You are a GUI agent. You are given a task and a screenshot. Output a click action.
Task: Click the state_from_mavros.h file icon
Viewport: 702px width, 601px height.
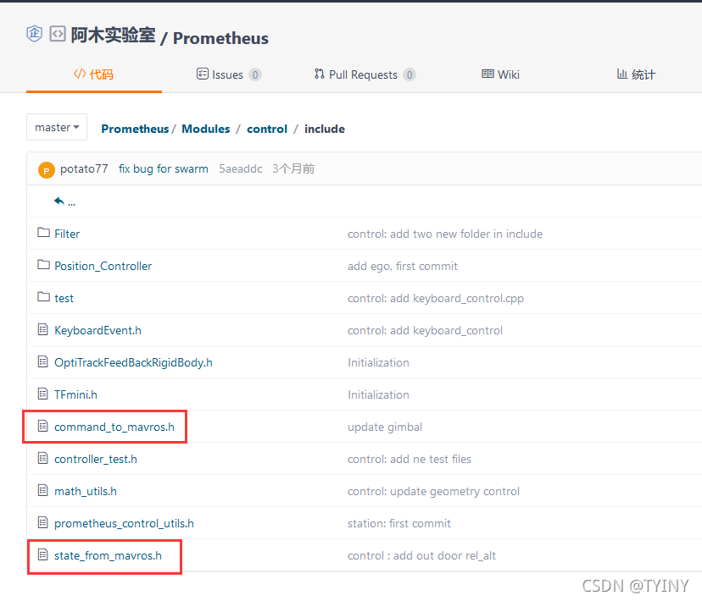click(42, 555)
